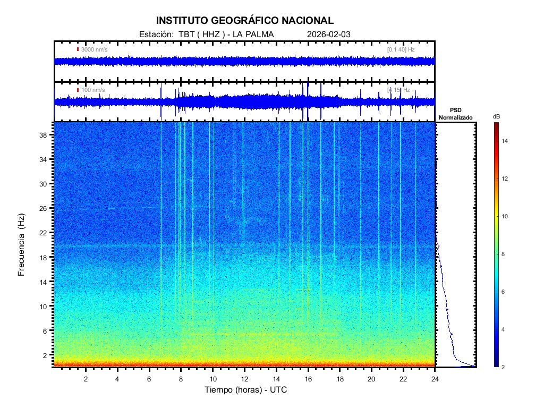The height and width of the screenshot is (408, 544).
Task: Click the PSD Normalizado panel heading
Action: 455,114
